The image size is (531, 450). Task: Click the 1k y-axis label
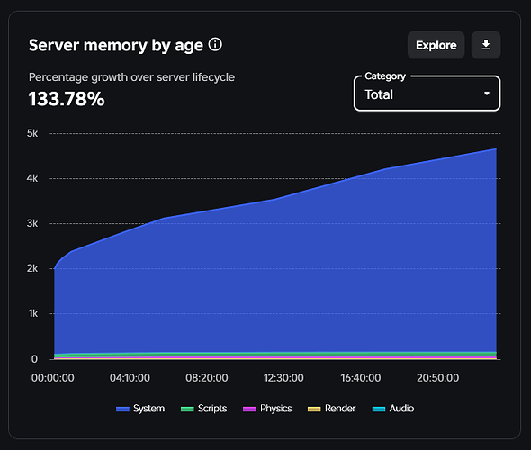coord(33,313)
